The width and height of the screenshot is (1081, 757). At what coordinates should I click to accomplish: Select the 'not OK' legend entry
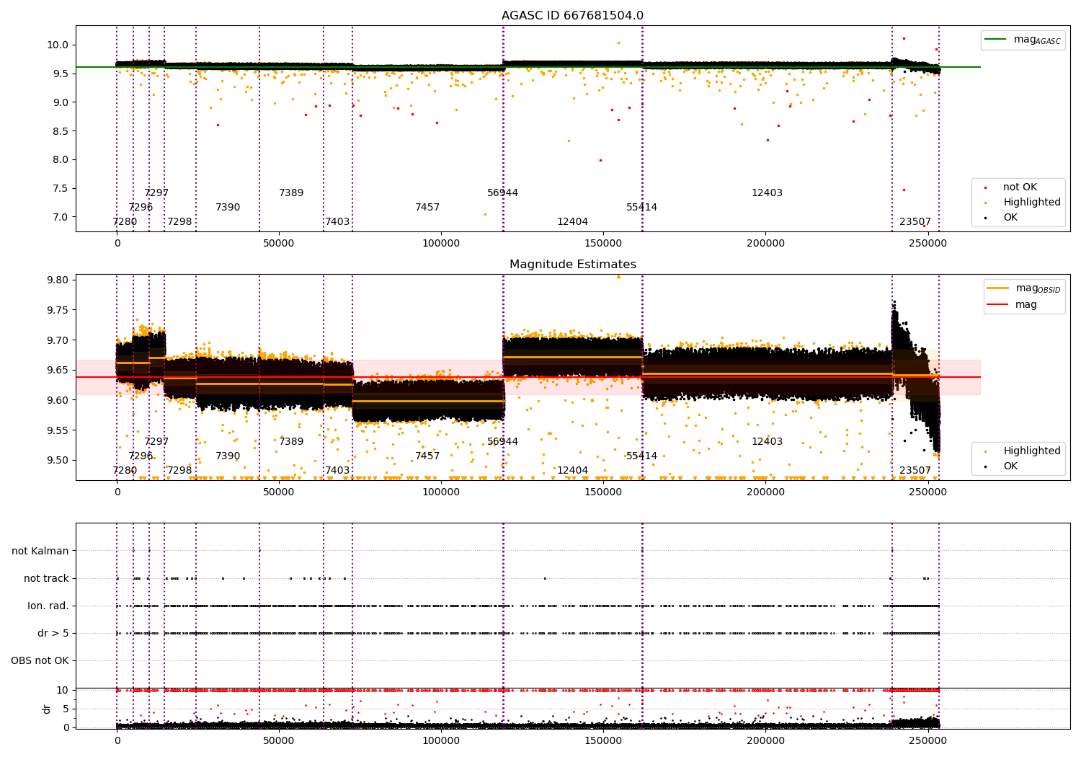[x=1012, y=187]
